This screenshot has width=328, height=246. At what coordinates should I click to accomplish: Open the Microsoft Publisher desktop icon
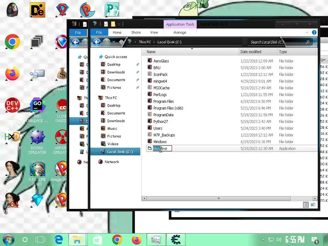(112, 10)
